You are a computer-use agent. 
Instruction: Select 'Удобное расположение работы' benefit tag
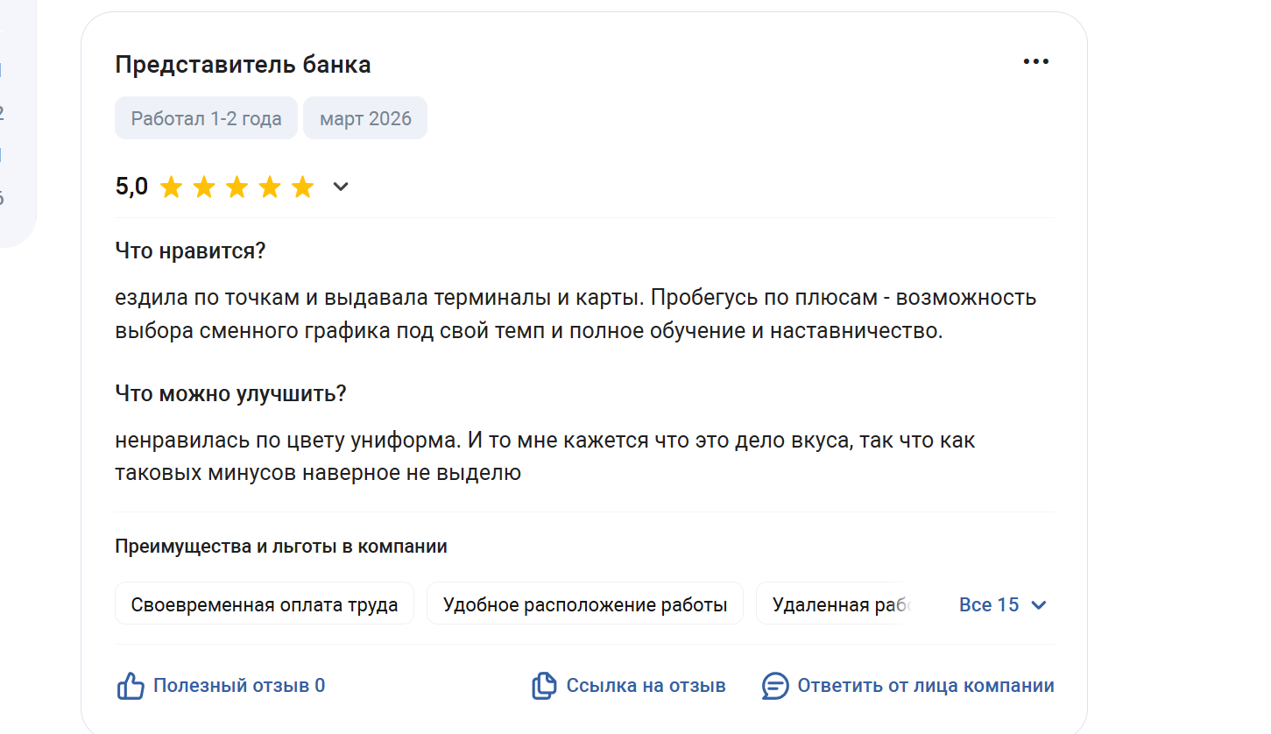(x=584, y=604)
